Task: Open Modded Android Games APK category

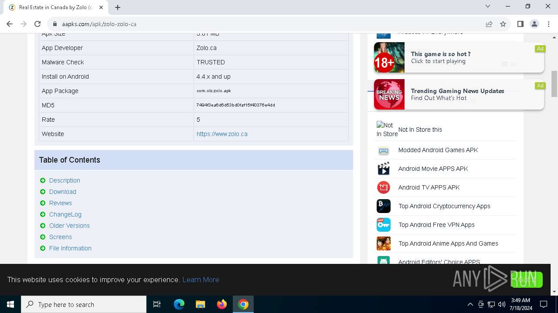Action: tap(438, 150)
